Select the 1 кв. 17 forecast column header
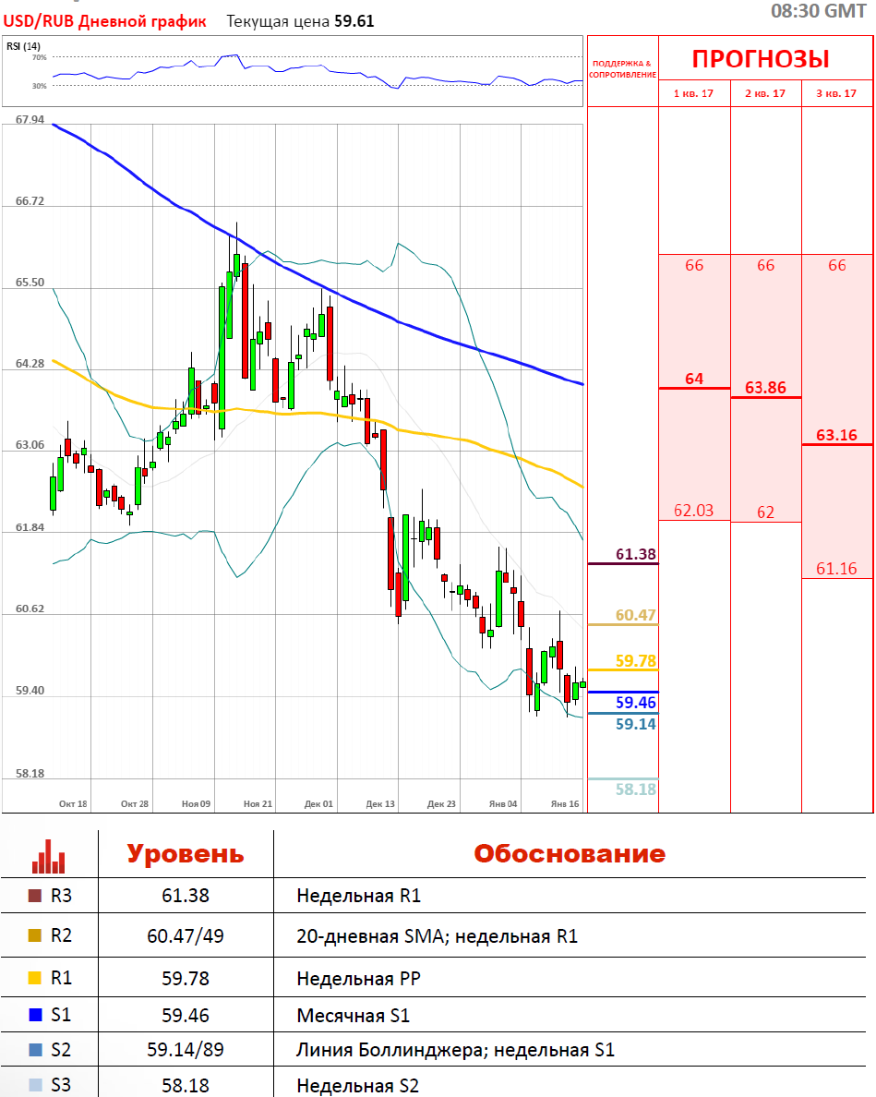The width and height of the screenshot is (876, 1097). 694,94
